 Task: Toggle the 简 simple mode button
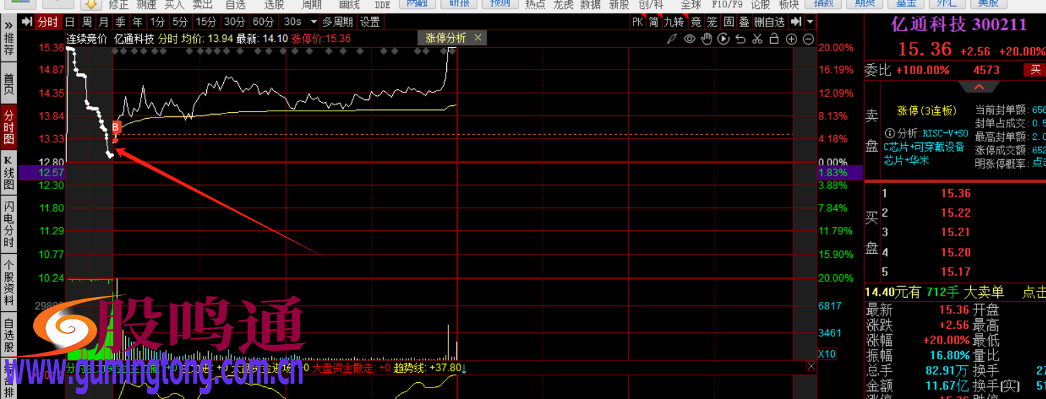654,22
